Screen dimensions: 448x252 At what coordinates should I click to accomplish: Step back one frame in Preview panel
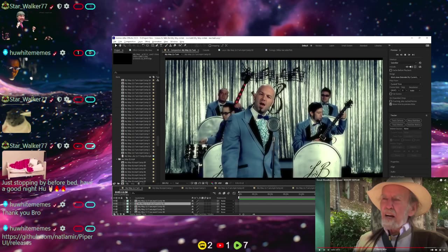401,55
